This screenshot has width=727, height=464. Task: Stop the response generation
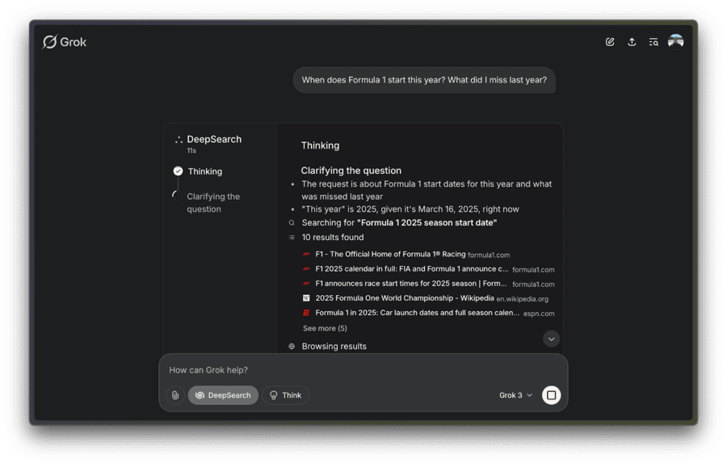click(x=551, y=395)
